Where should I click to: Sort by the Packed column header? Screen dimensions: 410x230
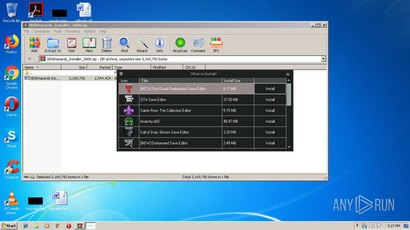click(100, 67)
